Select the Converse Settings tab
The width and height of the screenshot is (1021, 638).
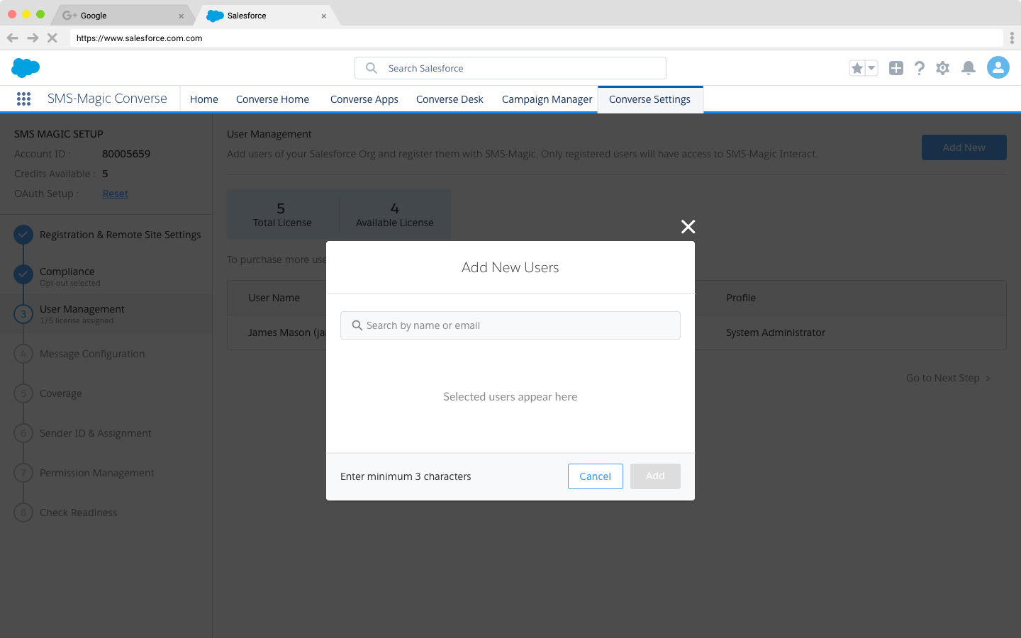click(649, 99)
